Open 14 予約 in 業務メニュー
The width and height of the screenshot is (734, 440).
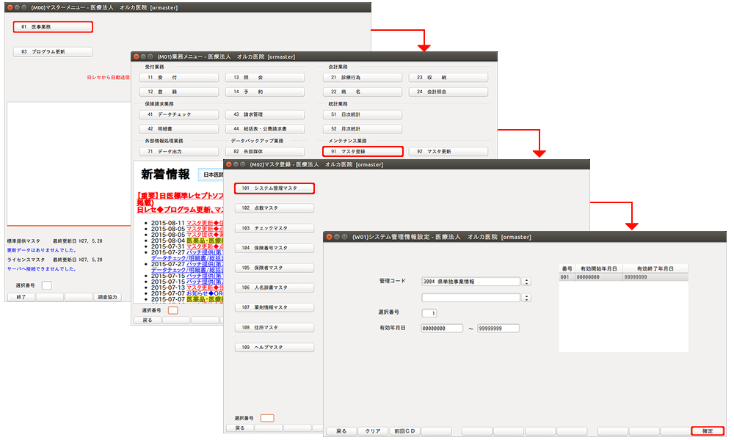pyautogui.click(x=265, y=92)
